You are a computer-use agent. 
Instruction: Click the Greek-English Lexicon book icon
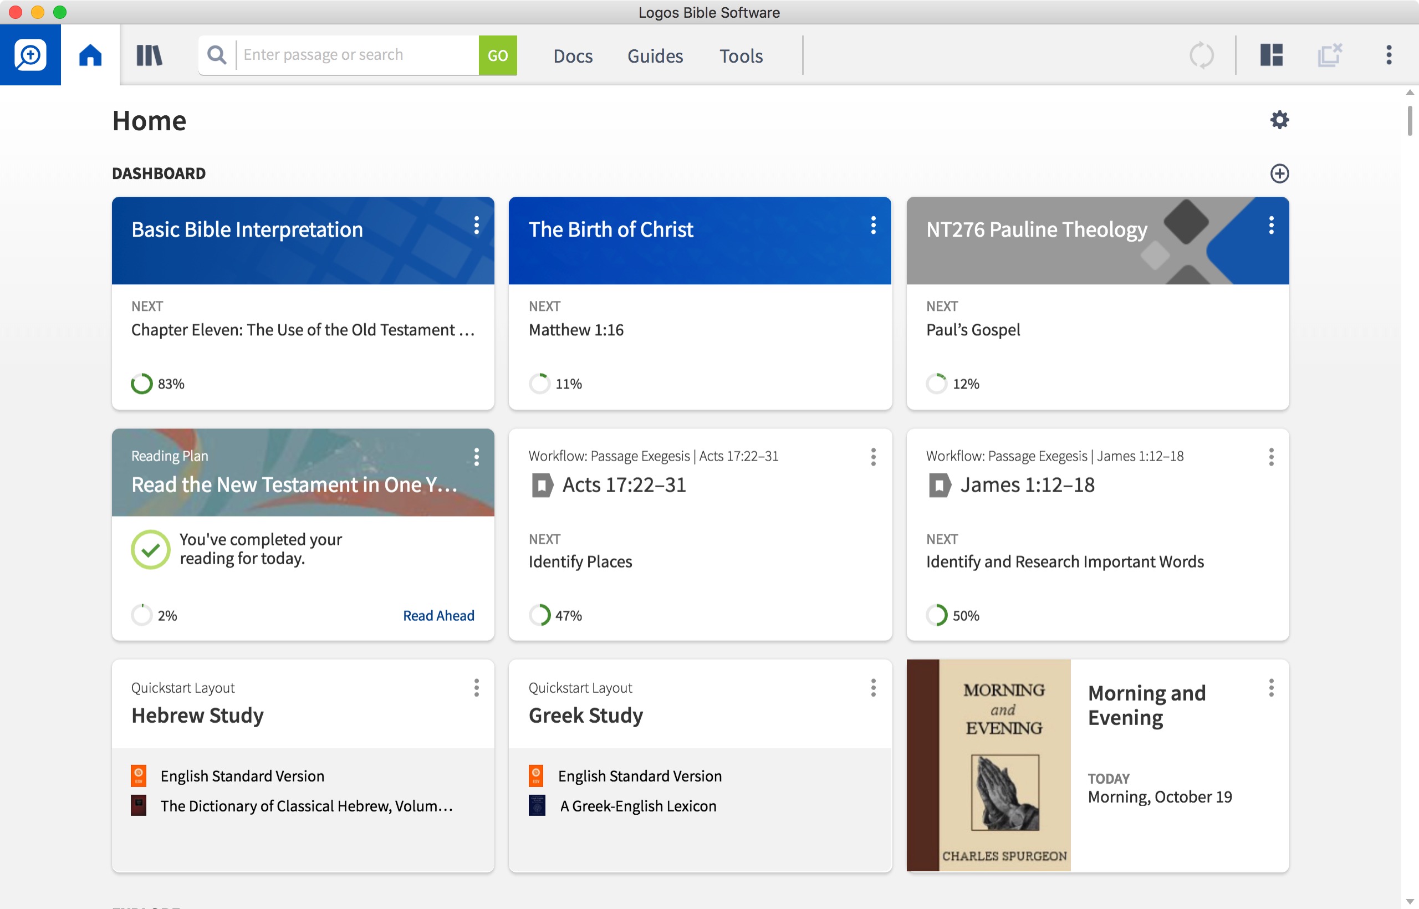tap(537, 806)
